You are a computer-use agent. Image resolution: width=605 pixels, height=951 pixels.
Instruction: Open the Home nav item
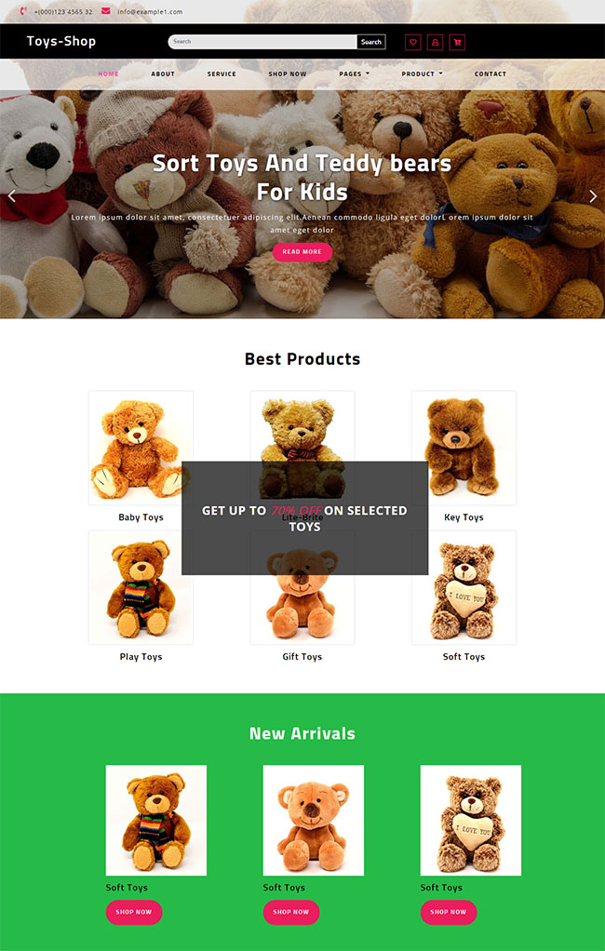point(109,74)
